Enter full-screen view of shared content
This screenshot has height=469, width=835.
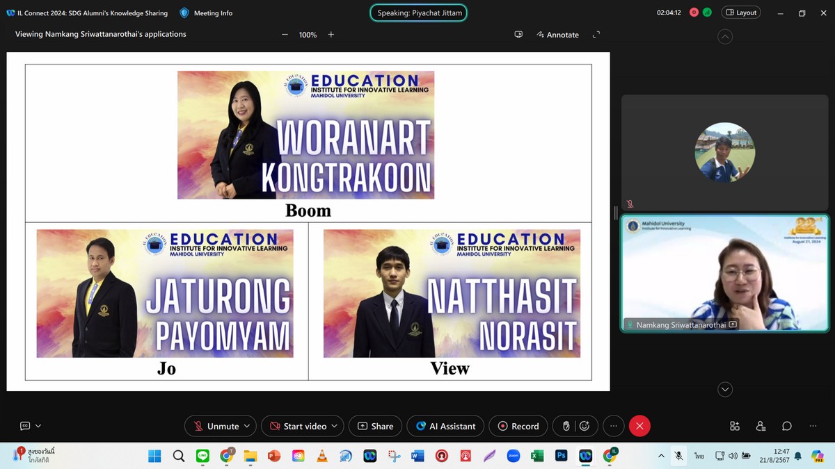596,35
